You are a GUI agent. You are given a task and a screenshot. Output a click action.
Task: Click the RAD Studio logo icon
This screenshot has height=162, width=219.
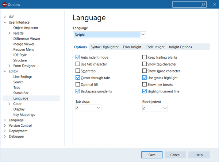coord(4,5)
